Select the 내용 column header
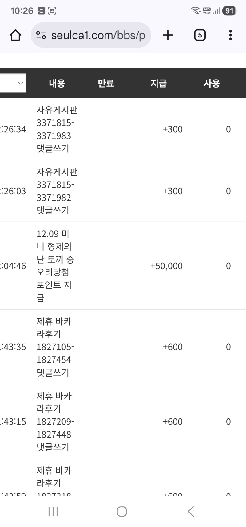The image size is (246, 527). point(56,83)
